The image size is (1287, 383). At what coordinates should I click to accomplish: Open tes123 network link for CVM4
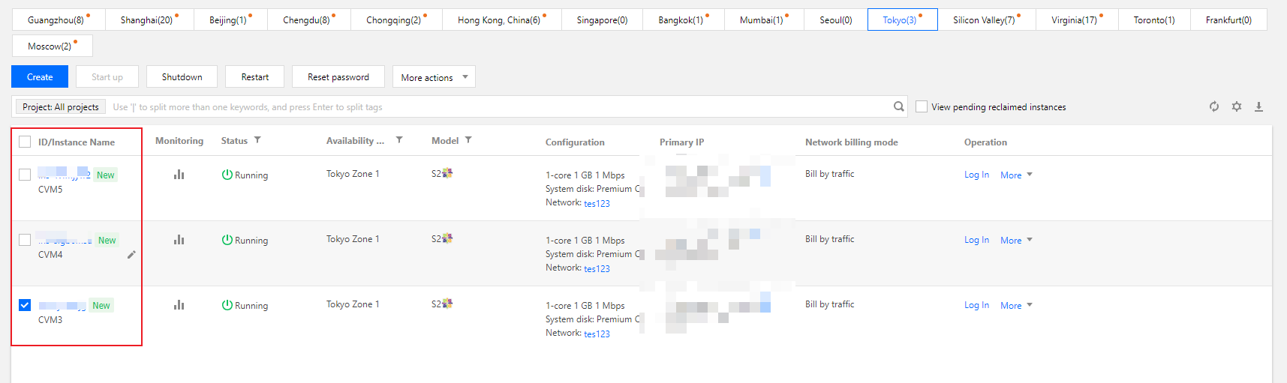(x=597, y=268)
